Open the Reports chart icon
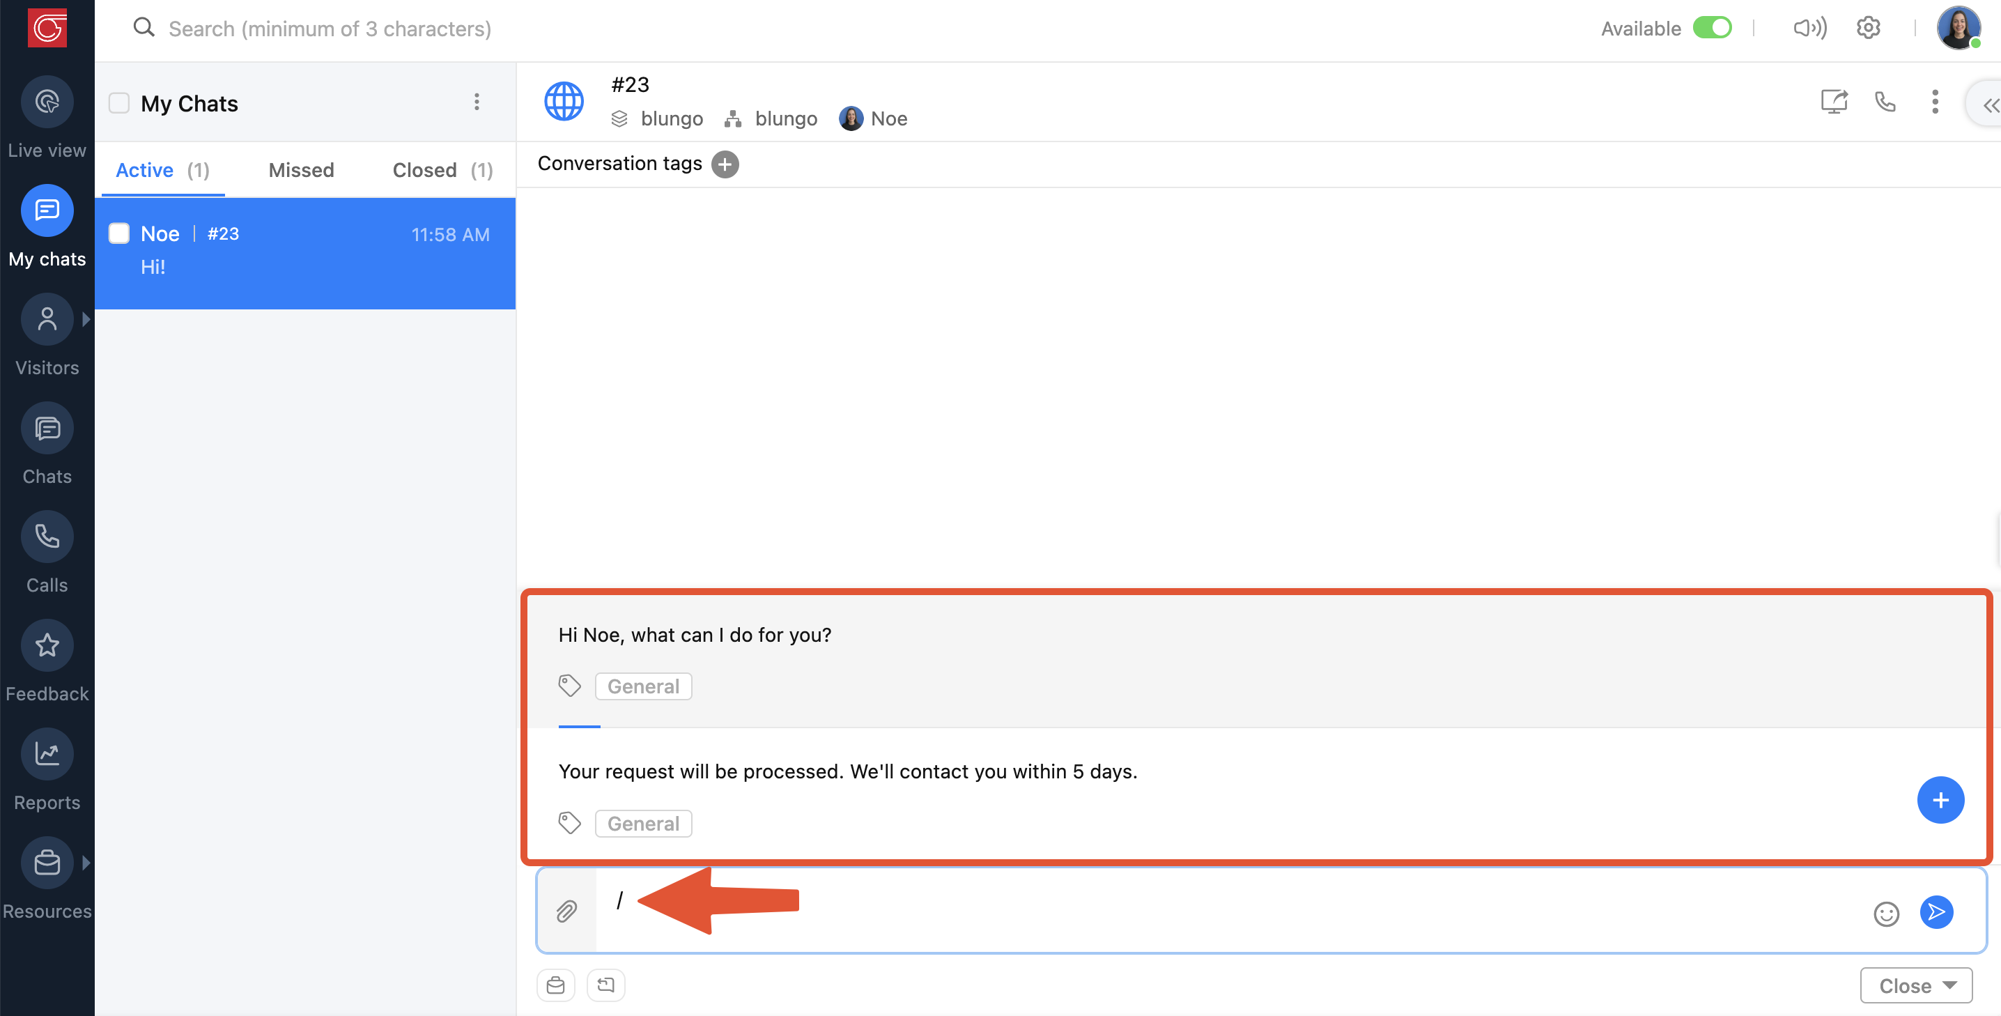 47,754
